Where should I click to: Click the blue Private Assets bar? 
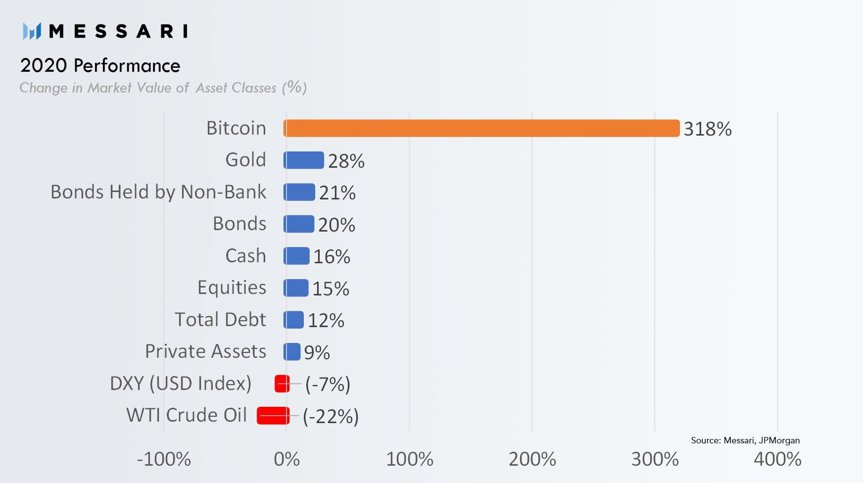click(x=292, y=352)
